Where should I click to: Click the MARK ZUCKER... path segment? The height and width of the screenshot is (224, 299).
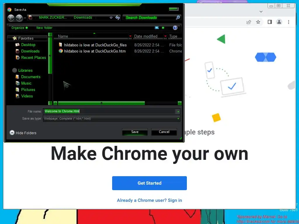click(53, 17)
